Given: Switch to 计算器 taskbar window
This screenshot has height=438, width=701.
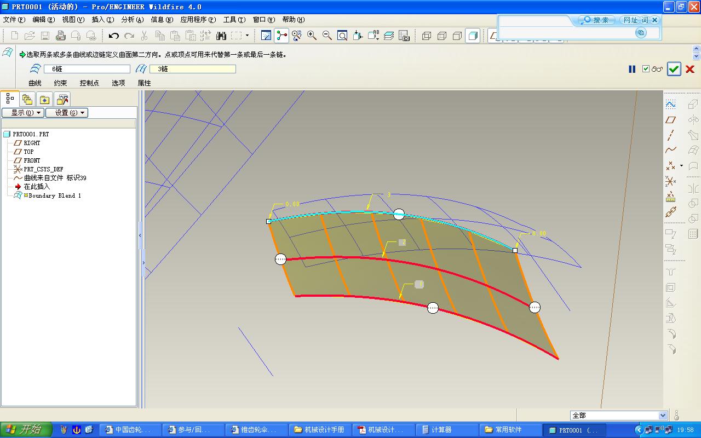Looking at the screenshot, I should coord(447,430).
